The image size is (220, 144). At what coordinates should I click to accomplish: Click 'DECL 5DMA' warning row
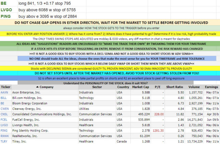(x=110, y=54)
